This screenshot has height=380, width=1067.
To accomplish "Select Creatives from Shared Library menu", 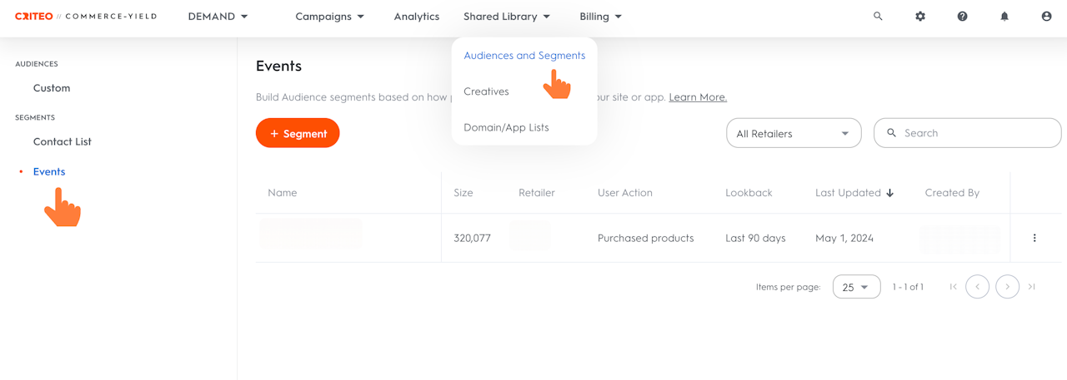I will [486, 91].
